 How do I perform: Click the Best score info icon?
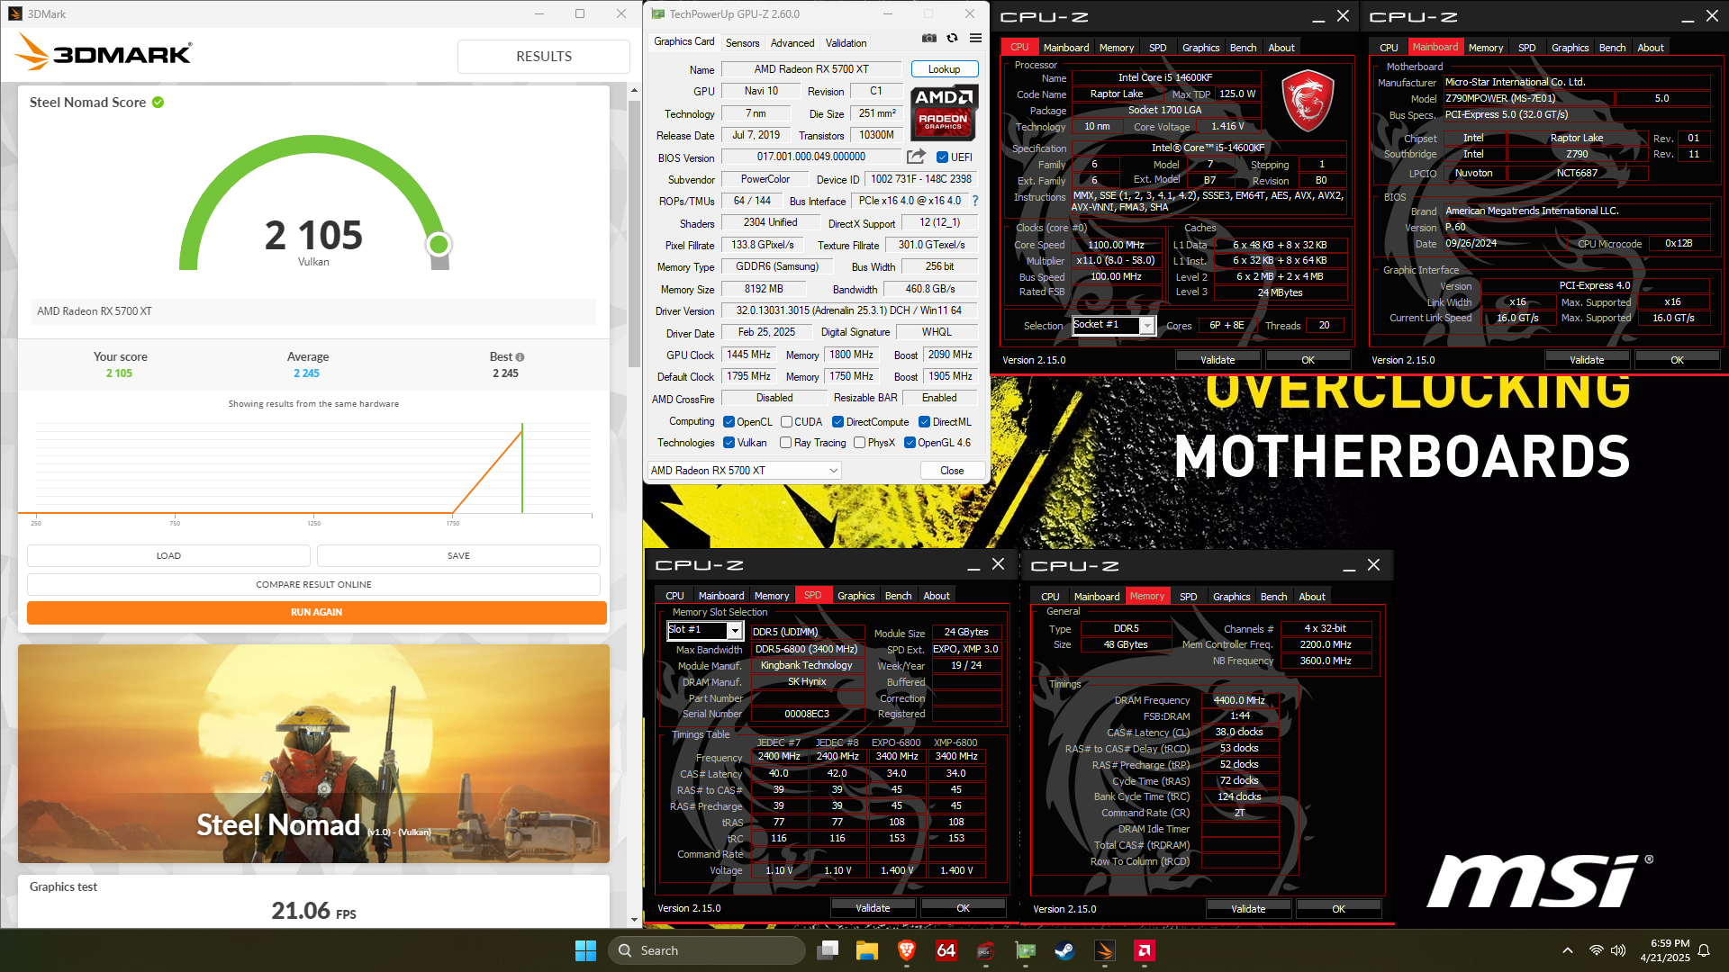[520, 357]
